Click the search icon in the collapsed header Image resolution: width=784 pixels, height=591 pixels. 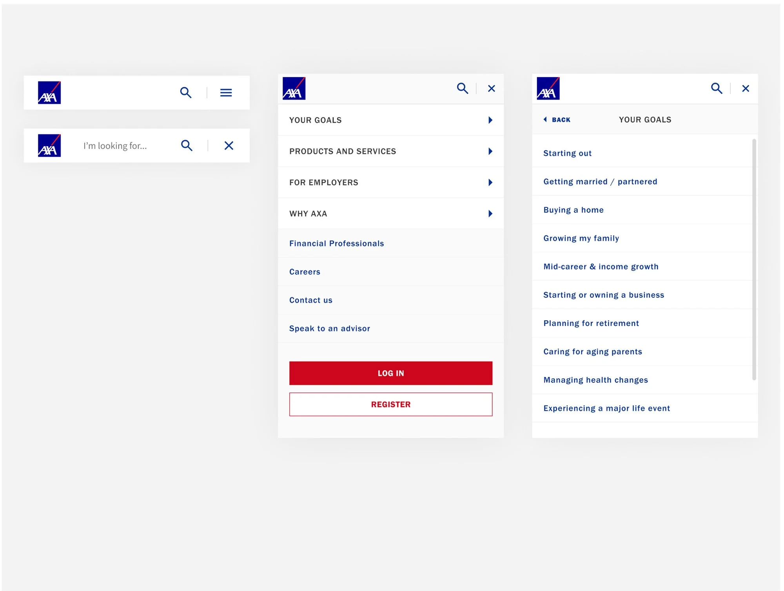point(186,92)
